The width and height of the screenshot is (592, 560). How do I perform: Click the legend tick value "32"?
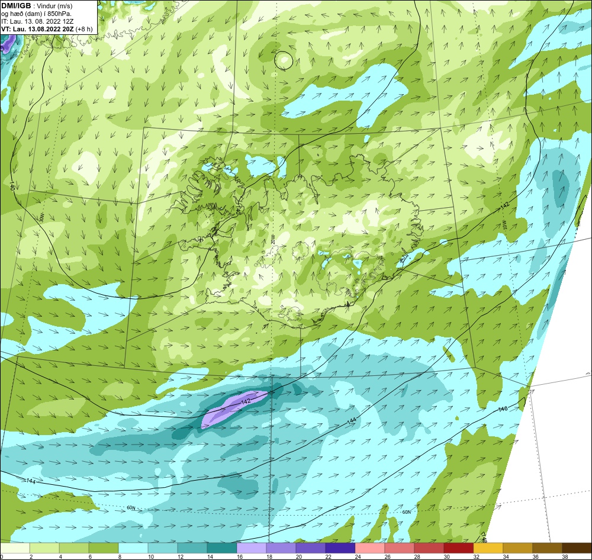pos(476,556)
